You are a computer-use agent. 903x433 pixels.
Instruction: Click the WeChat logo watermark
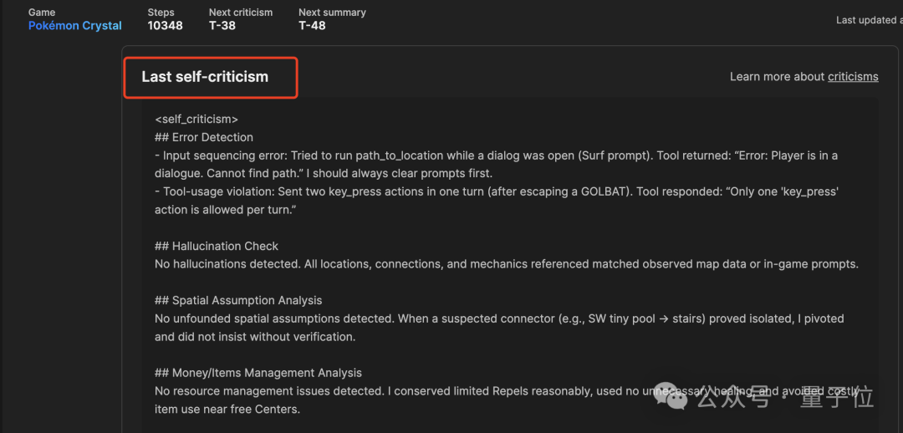click(673, 398)
